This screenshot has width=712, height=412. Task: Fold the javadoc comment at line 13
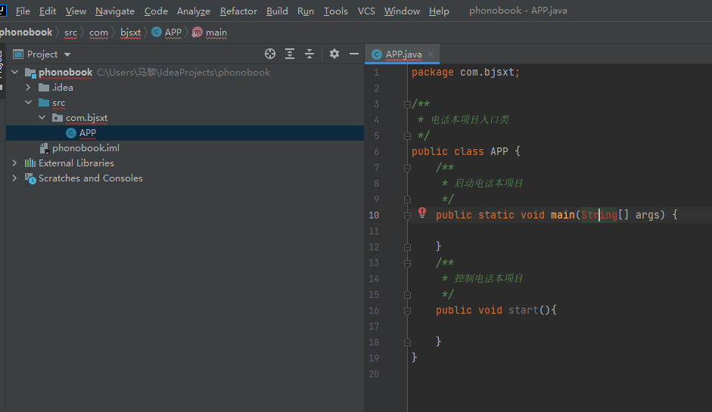pos(407,263)
